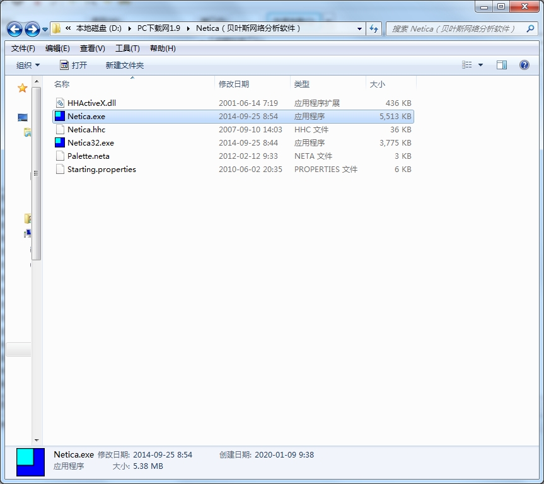The image size is (544, 484).
Task: Select file name Starting.properties
Action: (101, 170)
